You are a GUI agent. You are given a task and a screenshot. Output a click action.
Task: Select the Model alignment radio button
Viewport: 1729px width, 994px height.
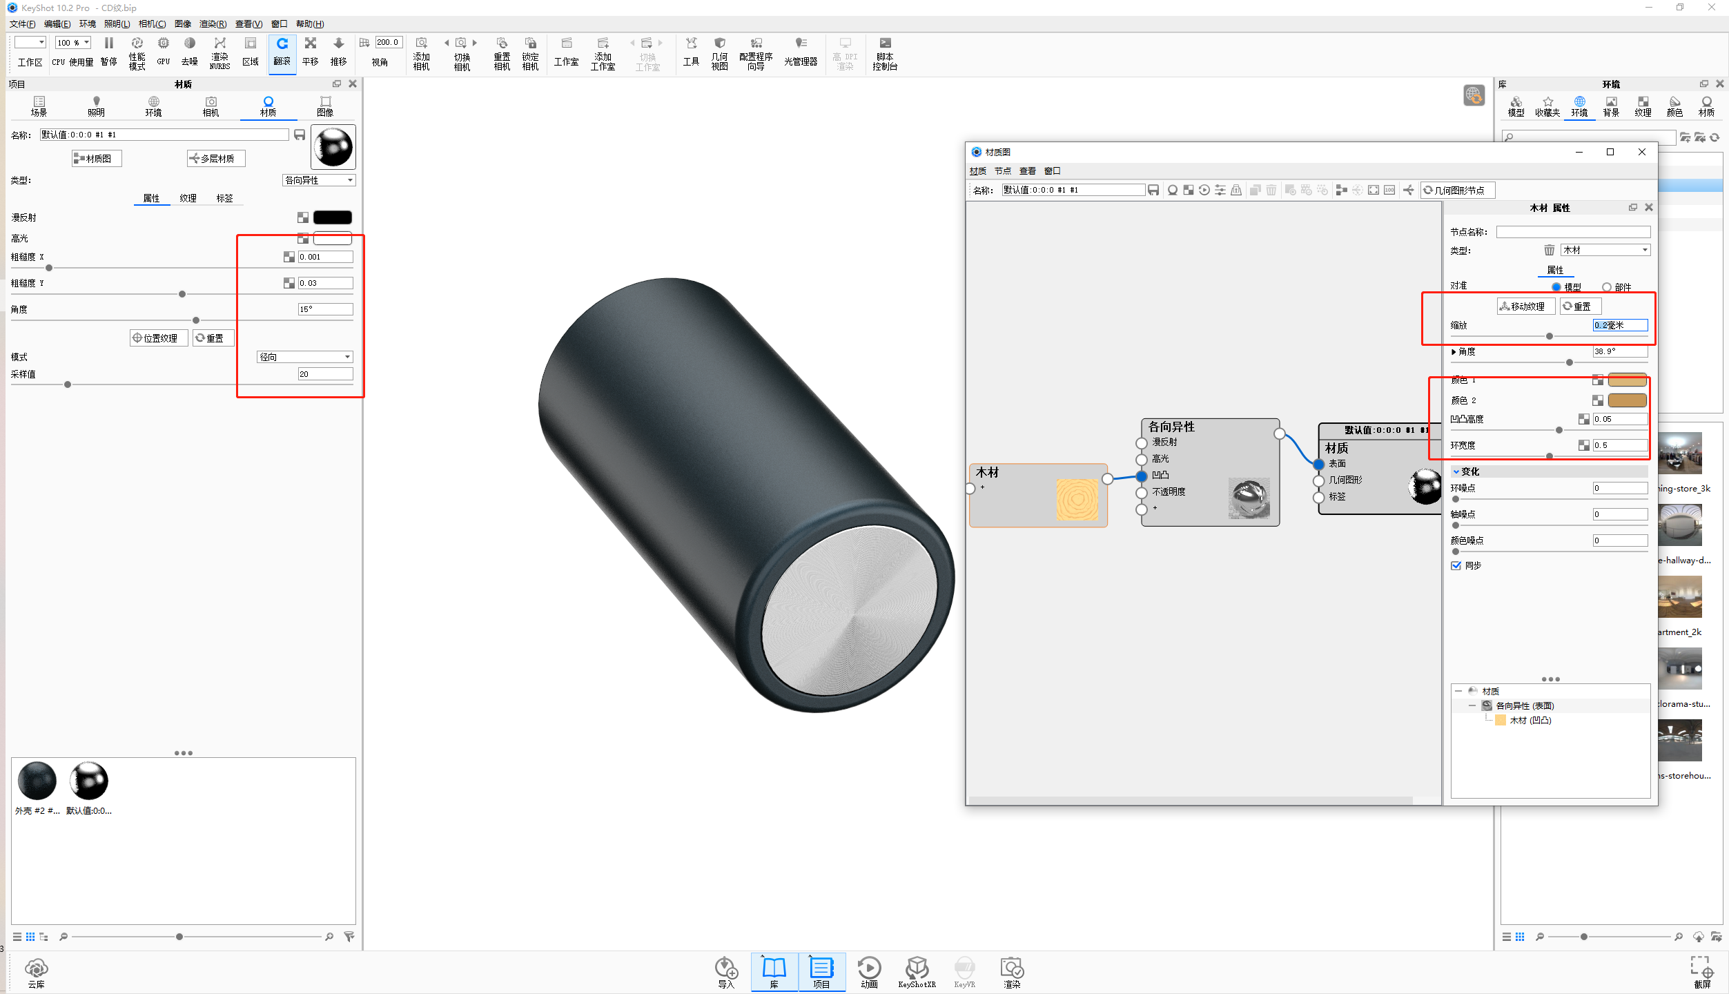1556,287
